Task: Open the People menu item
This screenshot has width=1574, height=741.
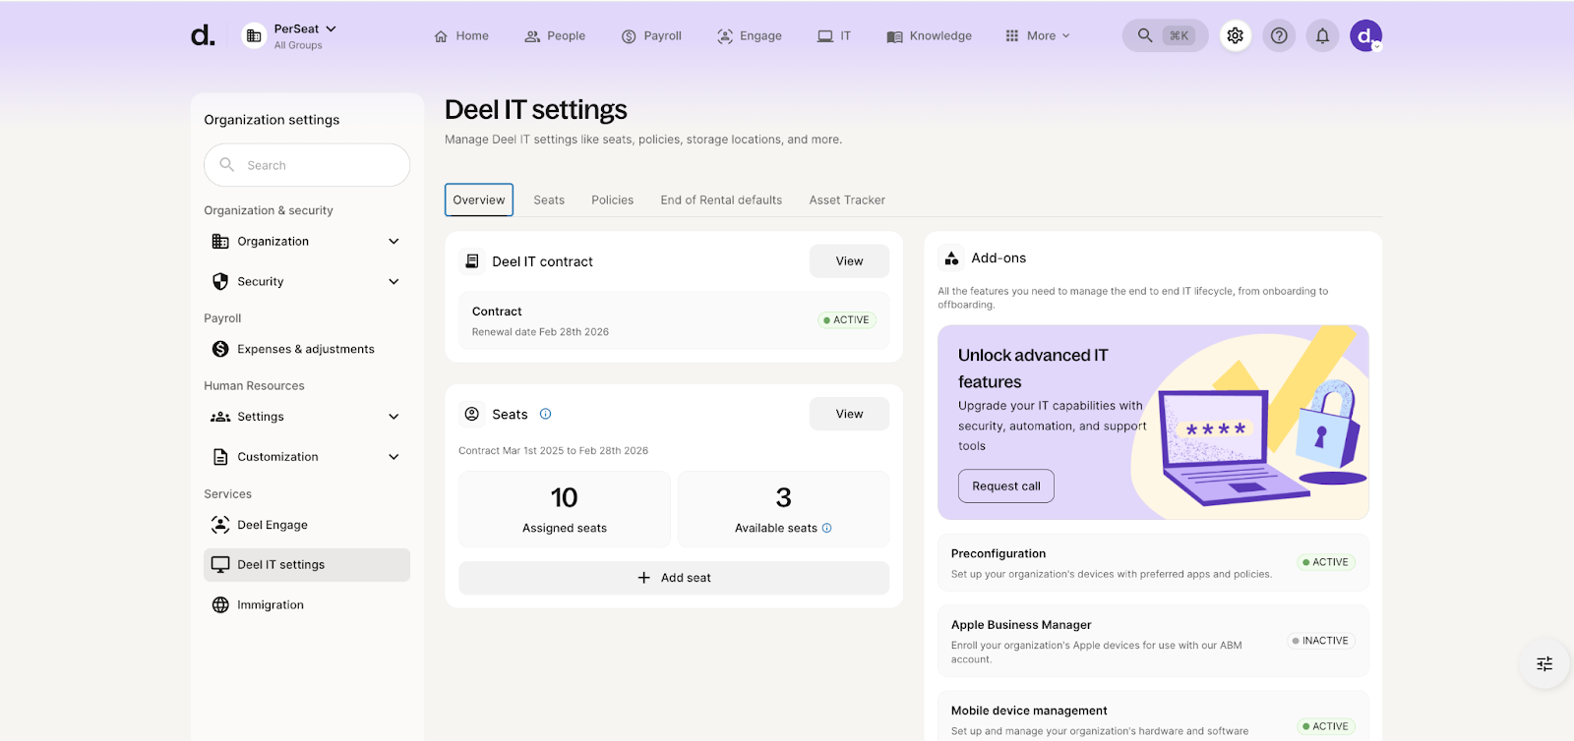Action: (x=555, y=36)
